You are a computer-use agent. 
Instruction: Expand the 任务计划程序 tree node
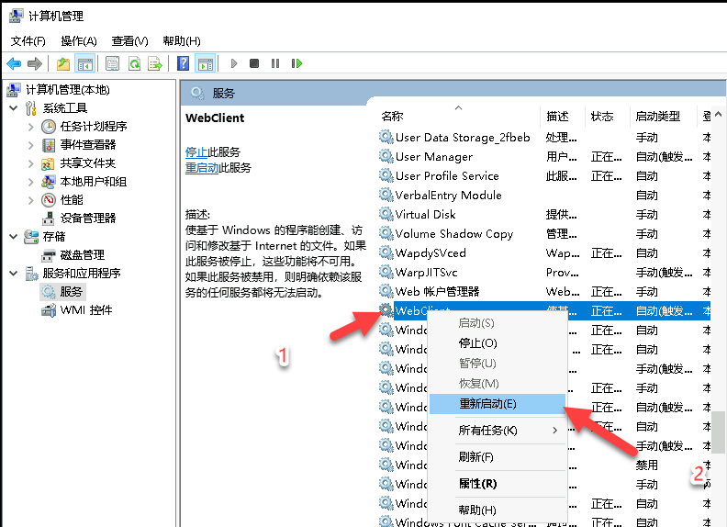click(x=30, y=127)
